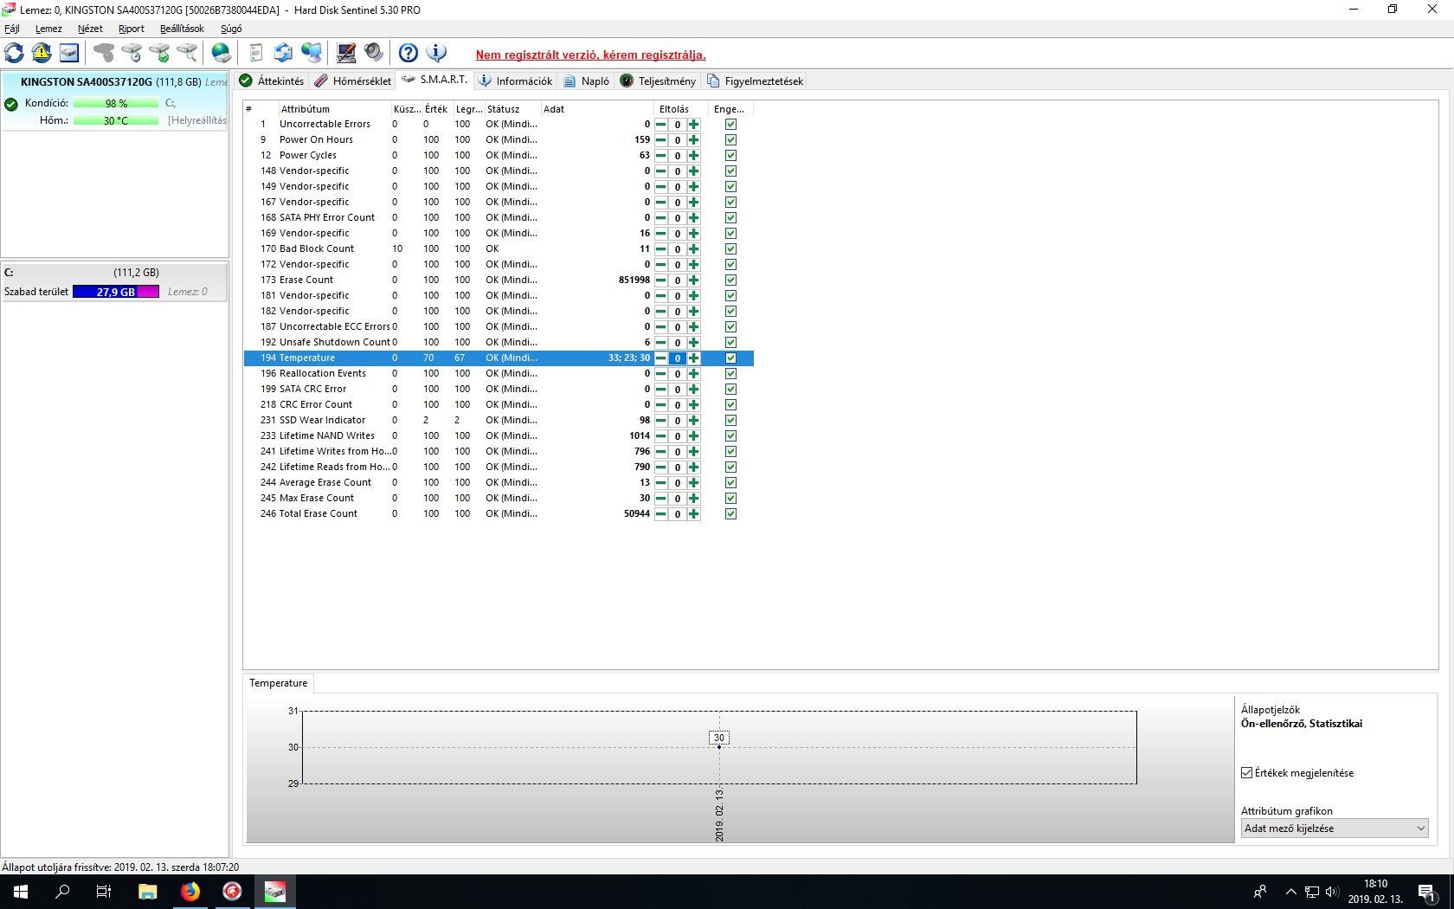The height and width of the screenshot is (909, 1454).
Task: Click the grey hard disk toolbar icon
Action: point(104,53)
